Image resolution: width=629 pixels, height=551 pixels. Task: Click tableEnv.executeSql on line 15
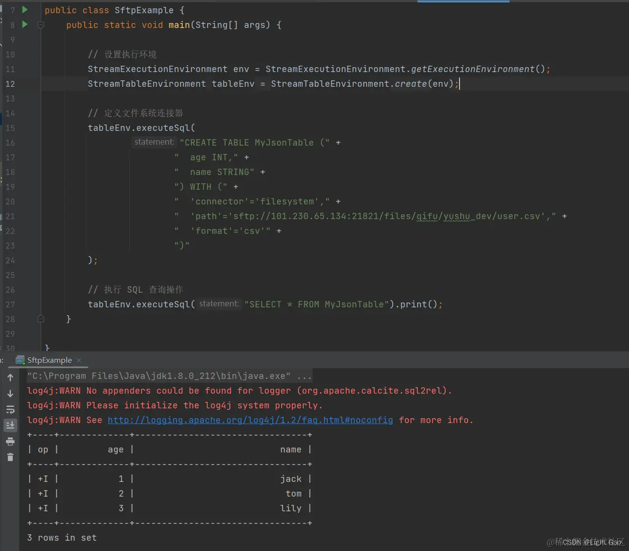click(x=139, y=128)
